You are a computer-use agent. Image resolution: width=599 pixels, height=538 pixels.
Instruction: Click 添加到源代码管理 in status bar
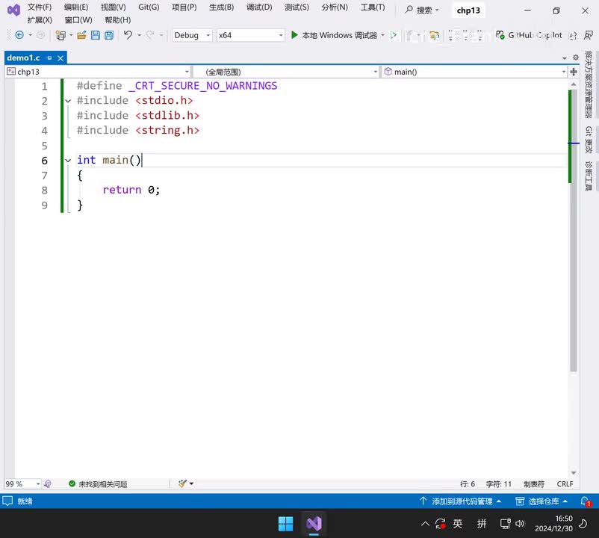pyautogui.click(x=461, y=501)
